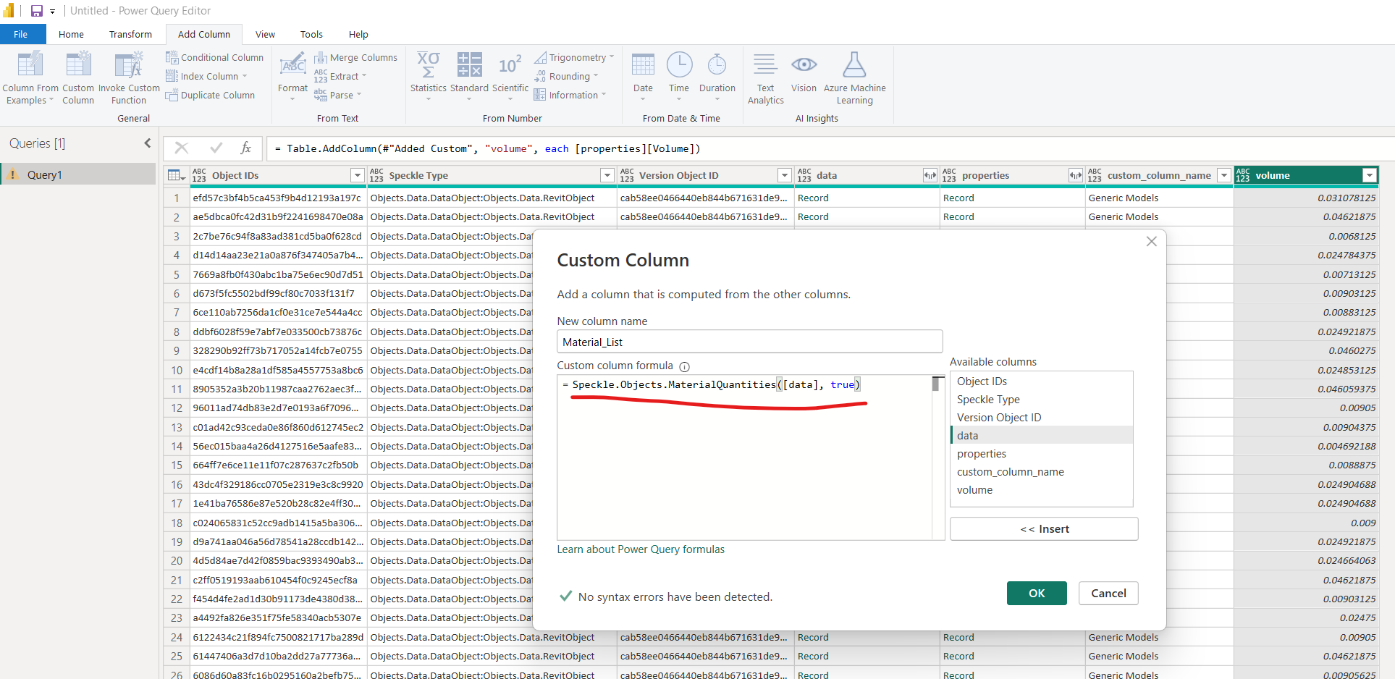Click OK in Custom Column dialog

[x=1037, y=593]
